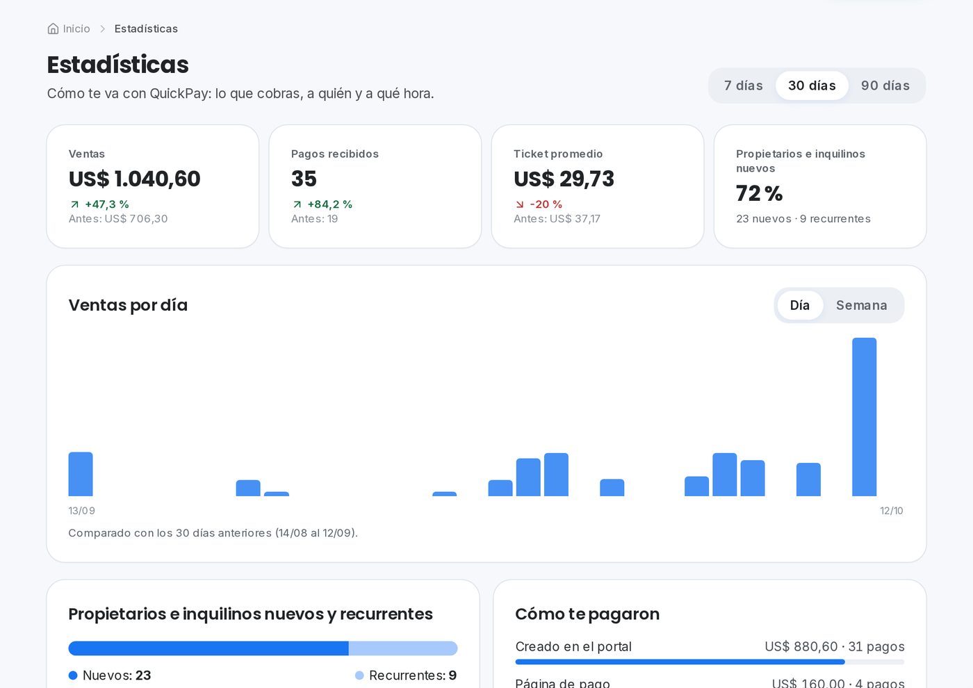Click the 13/09 axis label

[81, 511]
